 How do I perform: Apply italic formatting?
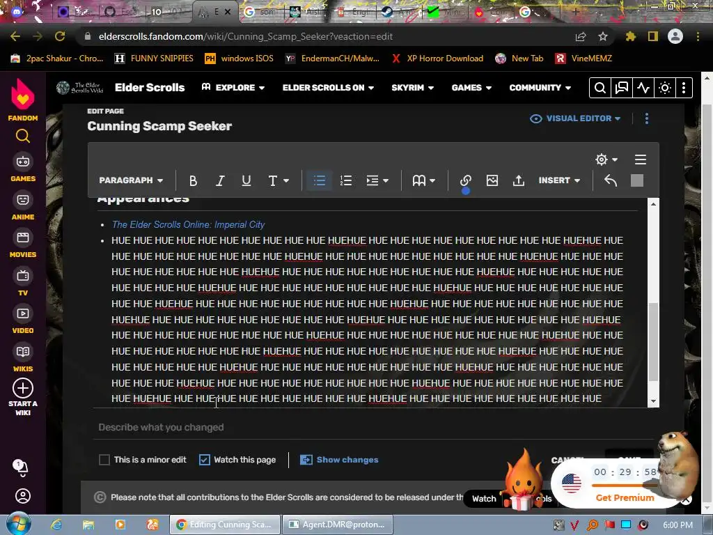[219, 180]
